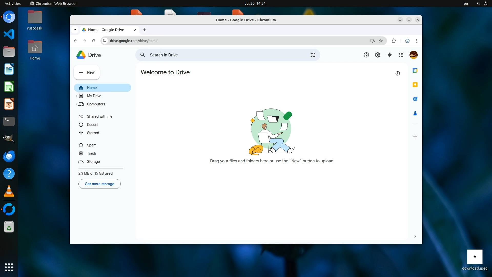Screen dimensions: 492x277
Task: Expand the Computers tree arrow
Action: pyautogui.click(x=77, y=104)
